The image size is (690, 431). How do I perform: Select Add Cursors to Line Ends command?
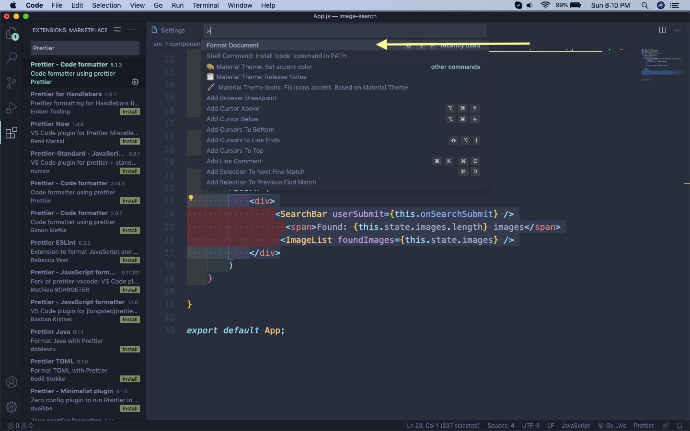(x=345, y=140)
